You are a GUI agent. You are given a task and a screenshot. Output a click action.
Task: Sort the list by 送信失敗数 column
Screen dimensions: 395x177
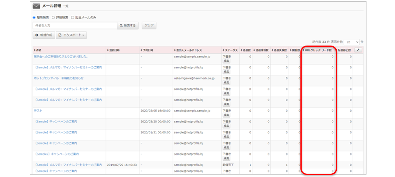pos(280,50)
